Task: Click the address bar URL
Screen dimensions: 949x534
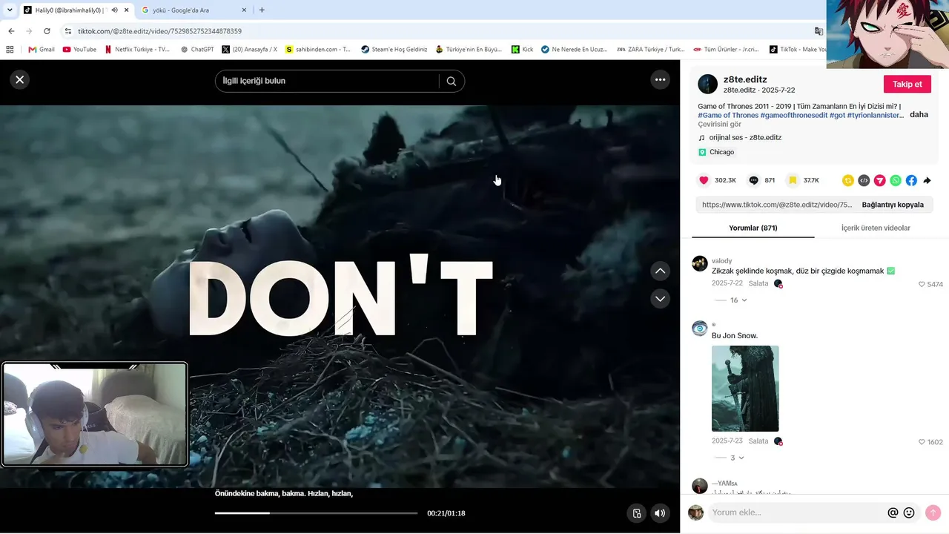Action: 159,31
